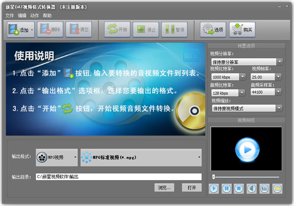Click the 暂停 (Pause) toolbar button
This screenshot has height=206, width=294.
(x=174, y=29)
